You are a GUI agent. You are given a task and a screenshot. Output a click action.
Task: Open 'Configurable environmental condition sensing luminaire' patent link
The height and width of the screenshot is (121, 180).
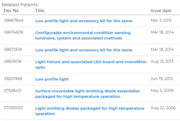[x=83, y=35]
